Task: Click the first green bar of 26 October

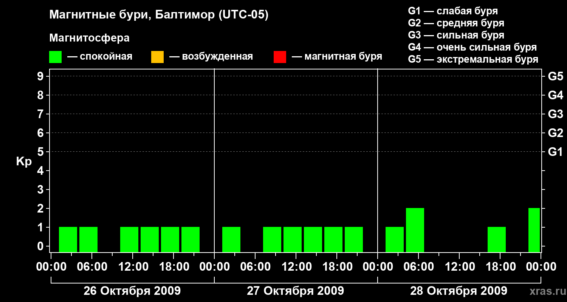Action: click(x=68, y=239)
